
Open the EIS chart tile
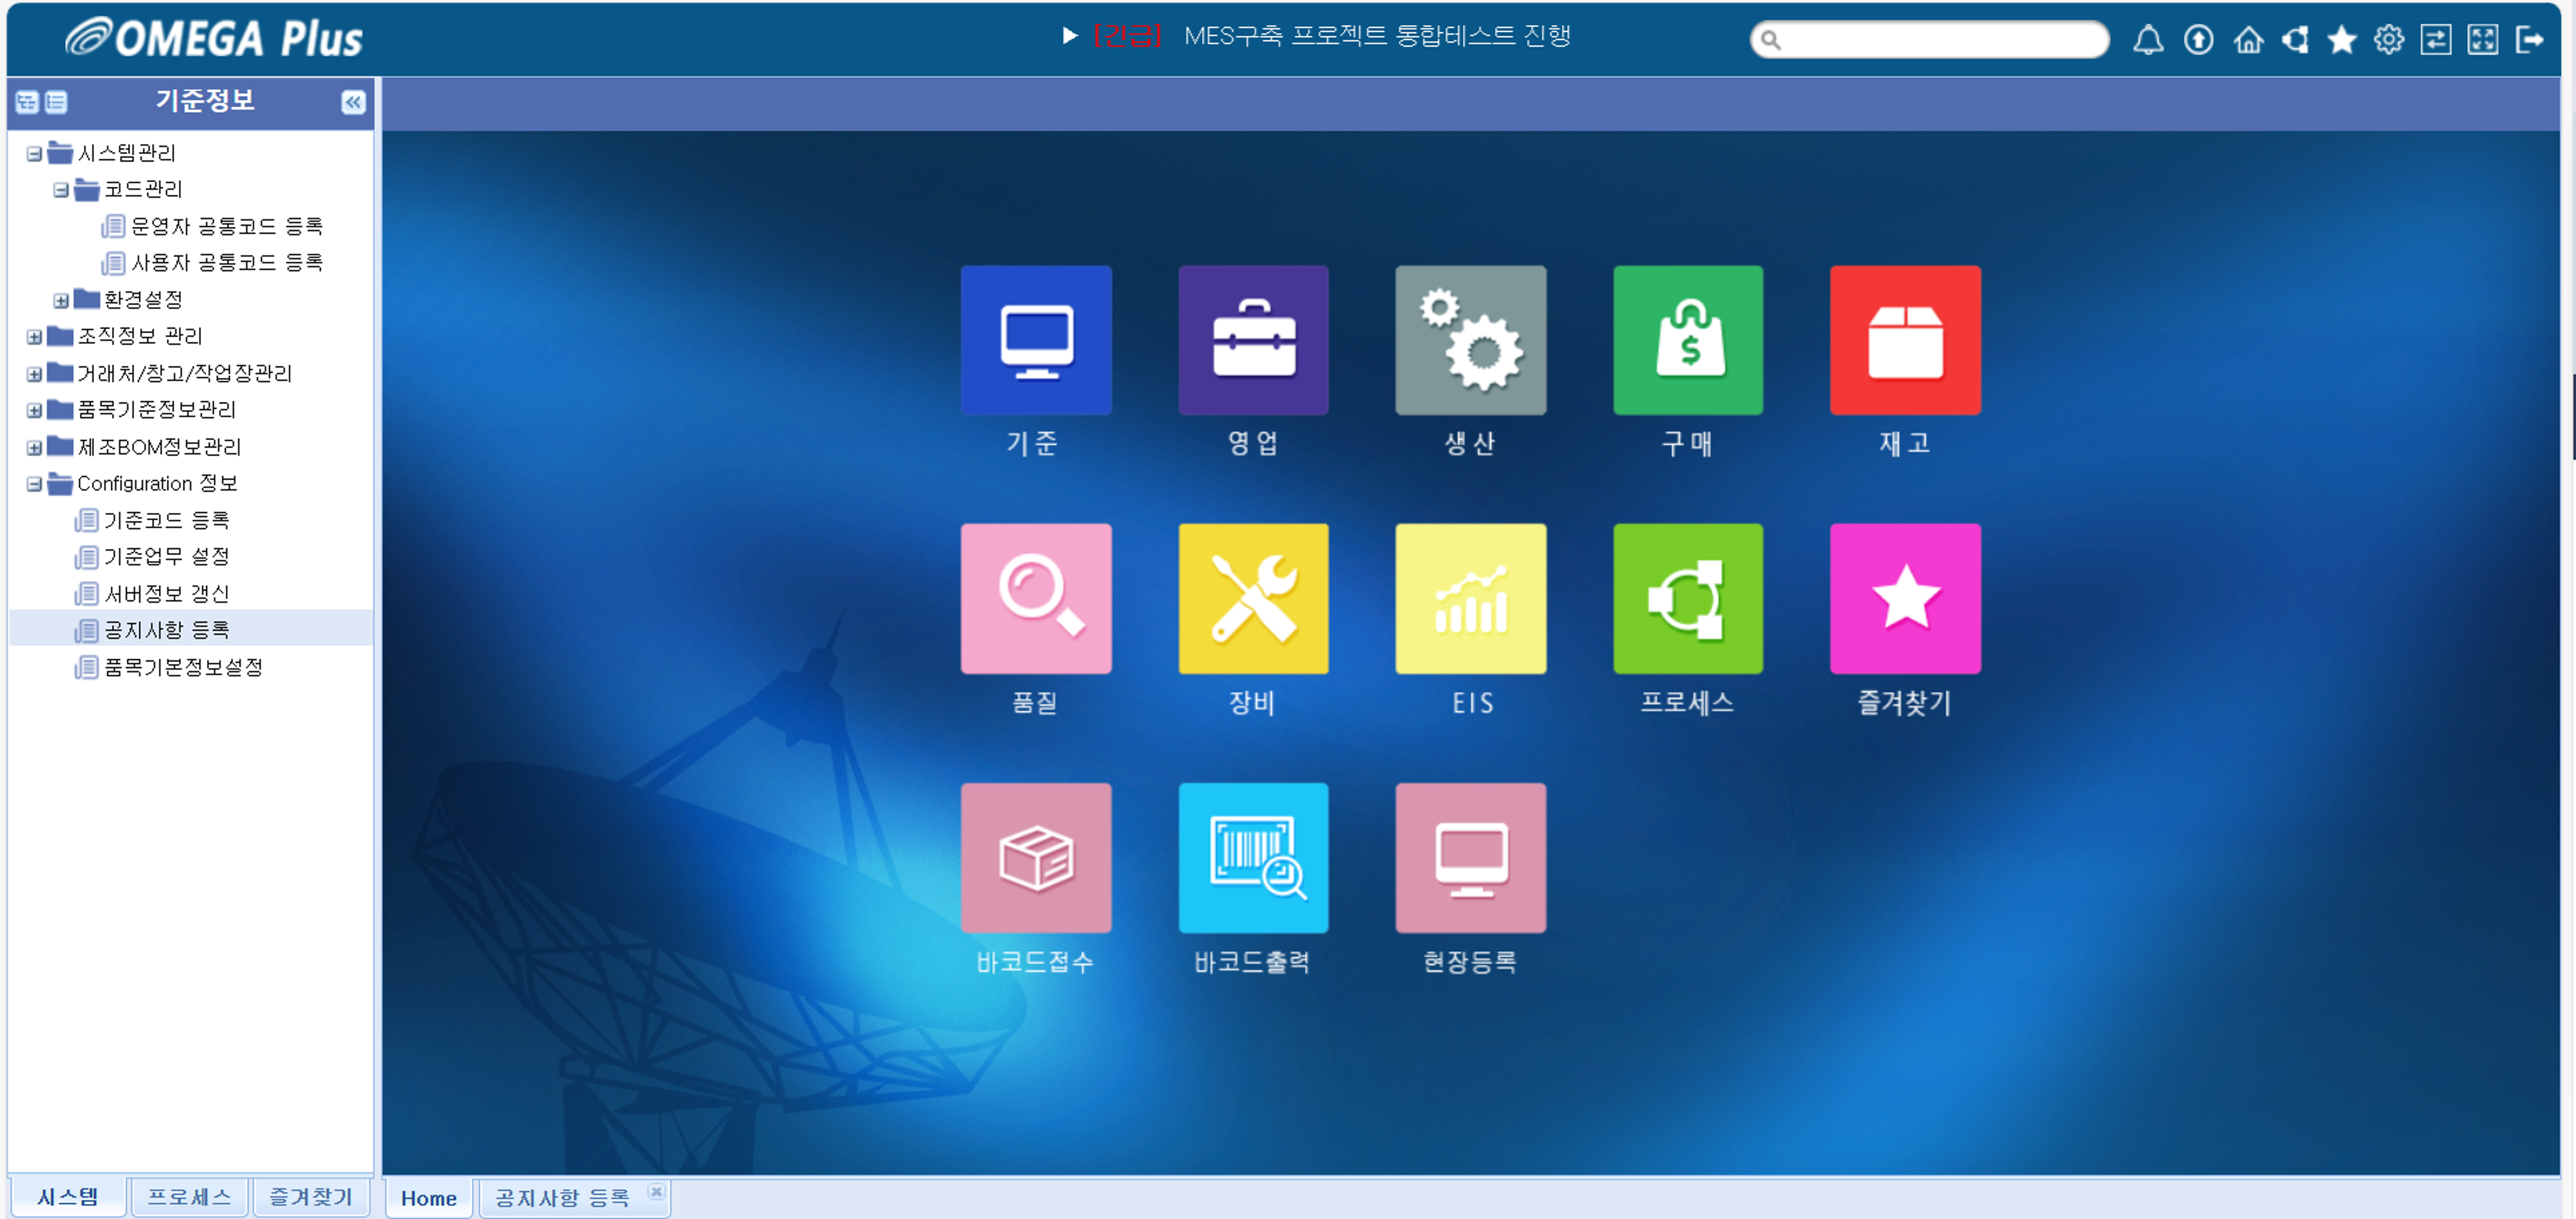(x=1470, y=598)
